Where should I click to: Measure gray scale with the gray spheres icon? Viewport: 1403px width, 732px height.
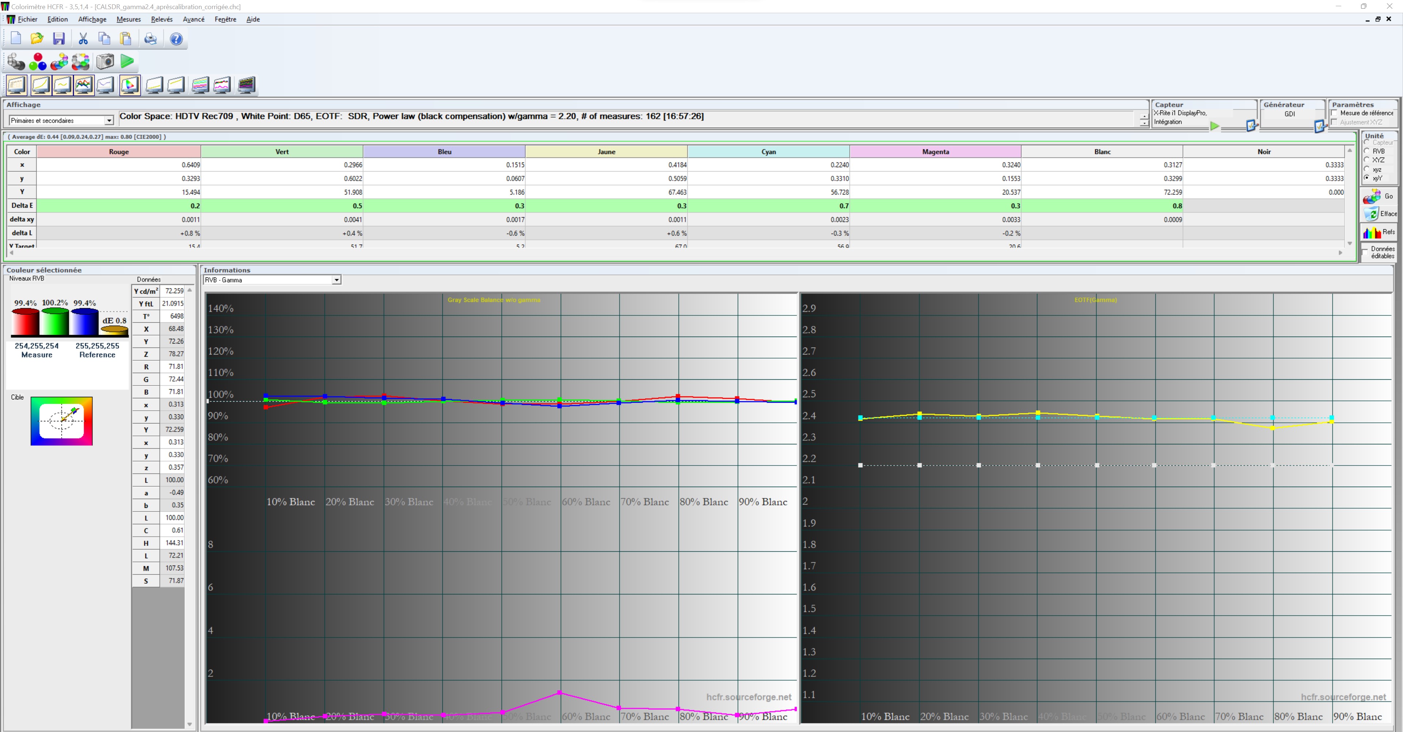point(16,61)
